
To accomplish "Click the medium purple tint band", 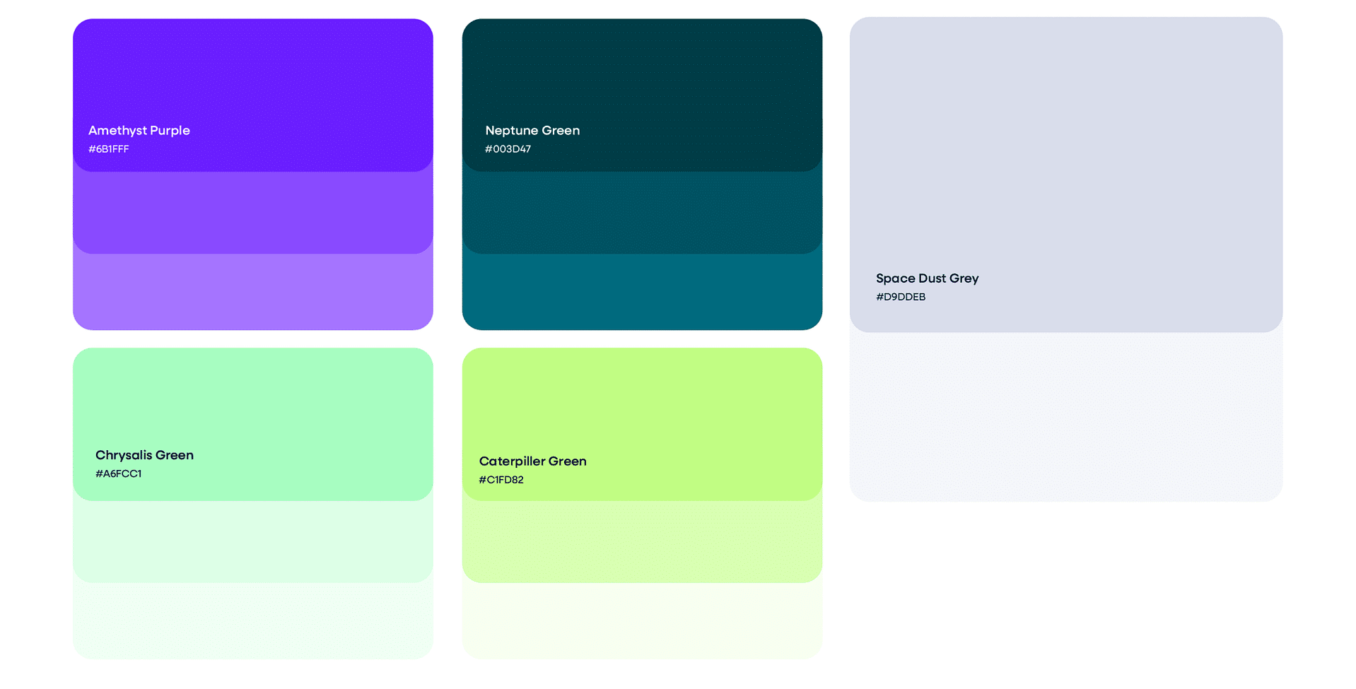I will tap(252, 213).
